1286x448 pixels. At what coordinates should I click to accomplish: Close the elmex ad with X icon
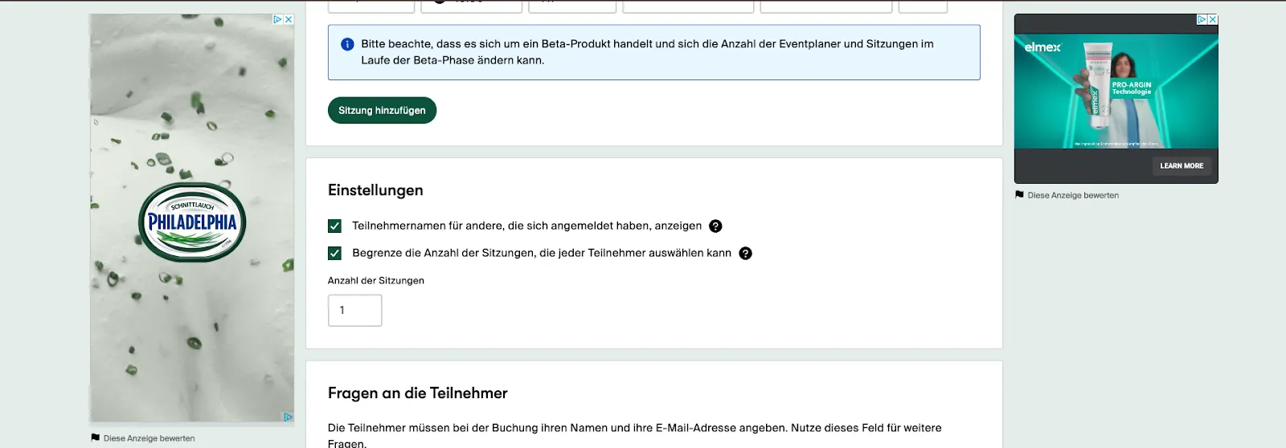pos(1213,19)
